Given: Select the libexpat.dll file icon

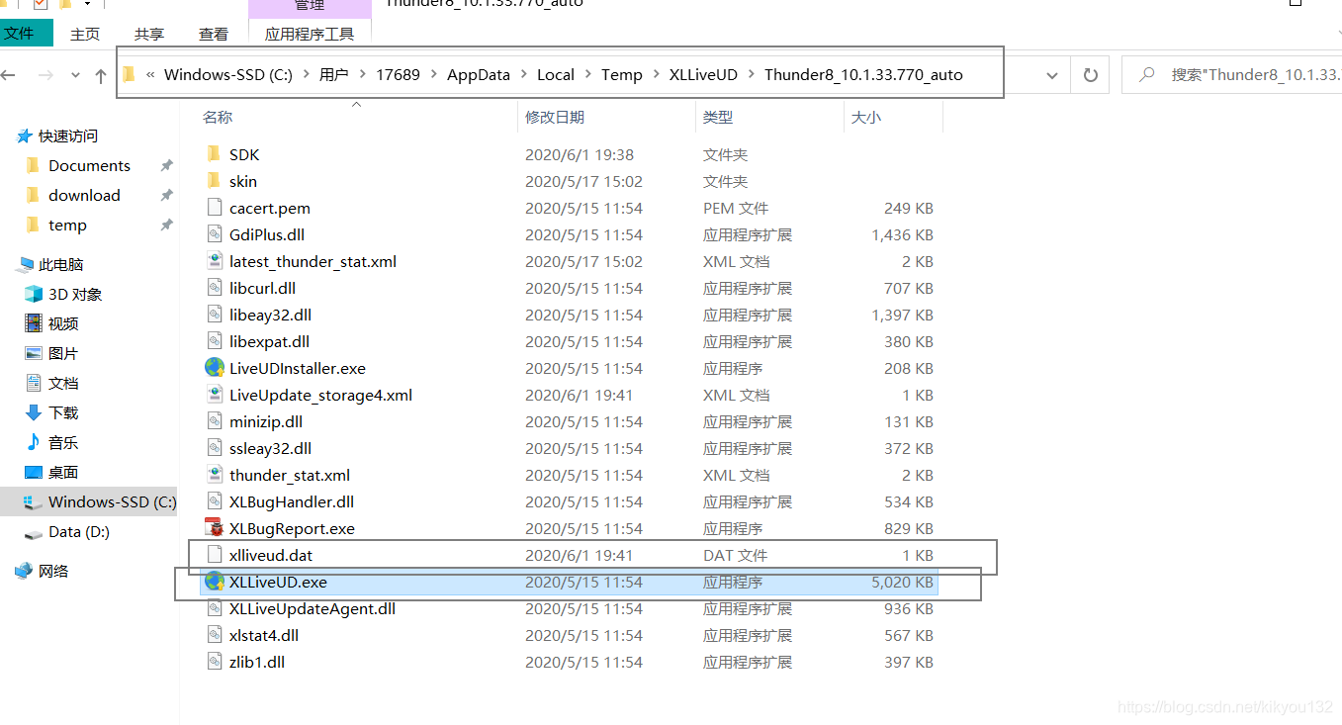Looking at the screenshot, I should [x=214, y=341].
